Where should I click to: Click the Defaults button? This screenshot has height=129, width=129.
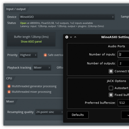(78, 115)
